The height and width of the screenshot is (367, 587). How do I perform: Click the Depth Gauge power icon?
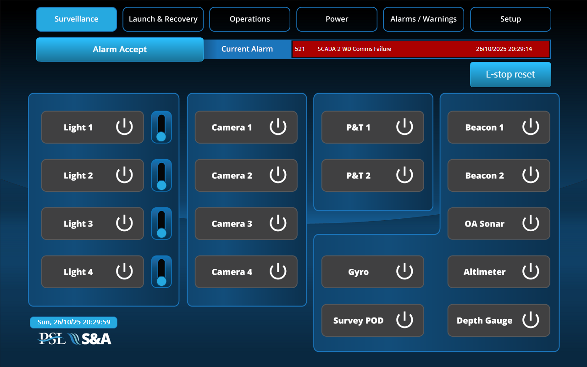coord(531,320)
